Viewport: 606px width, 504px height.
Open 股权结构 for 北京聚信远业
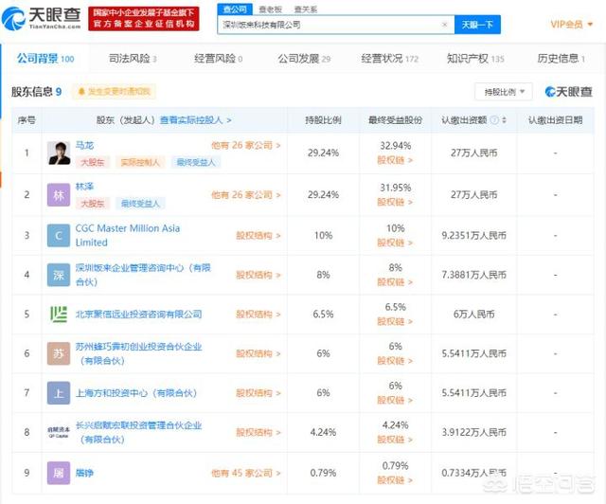[258, 315]
